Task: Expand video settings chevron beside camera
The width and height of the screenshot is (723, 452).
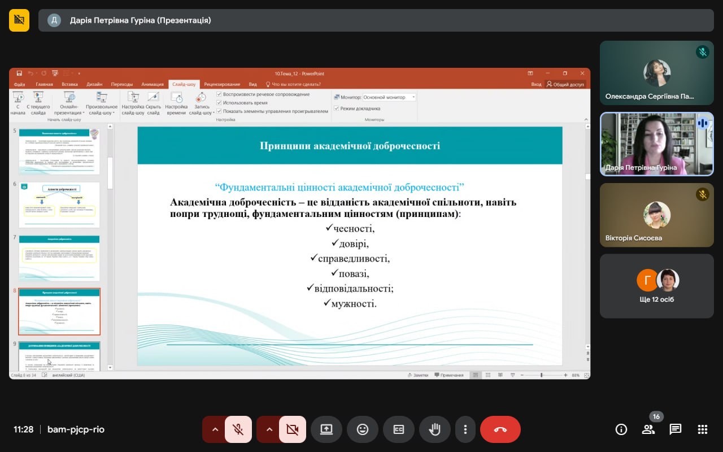Action: [269, 429]
